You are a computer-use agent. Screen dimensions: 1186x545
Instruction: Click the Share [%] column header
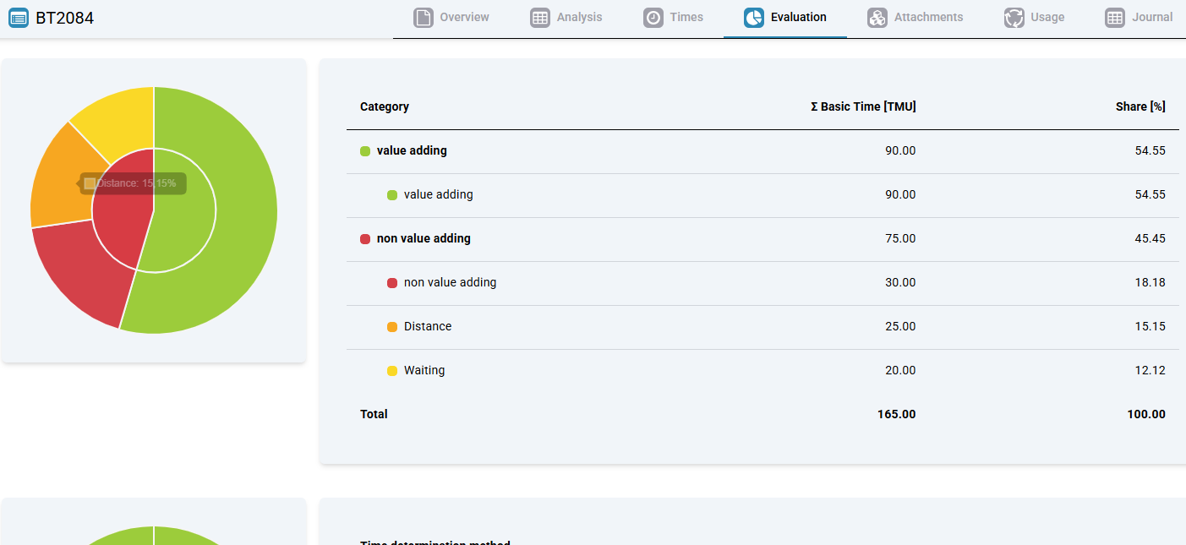(x=1140, y=106)
